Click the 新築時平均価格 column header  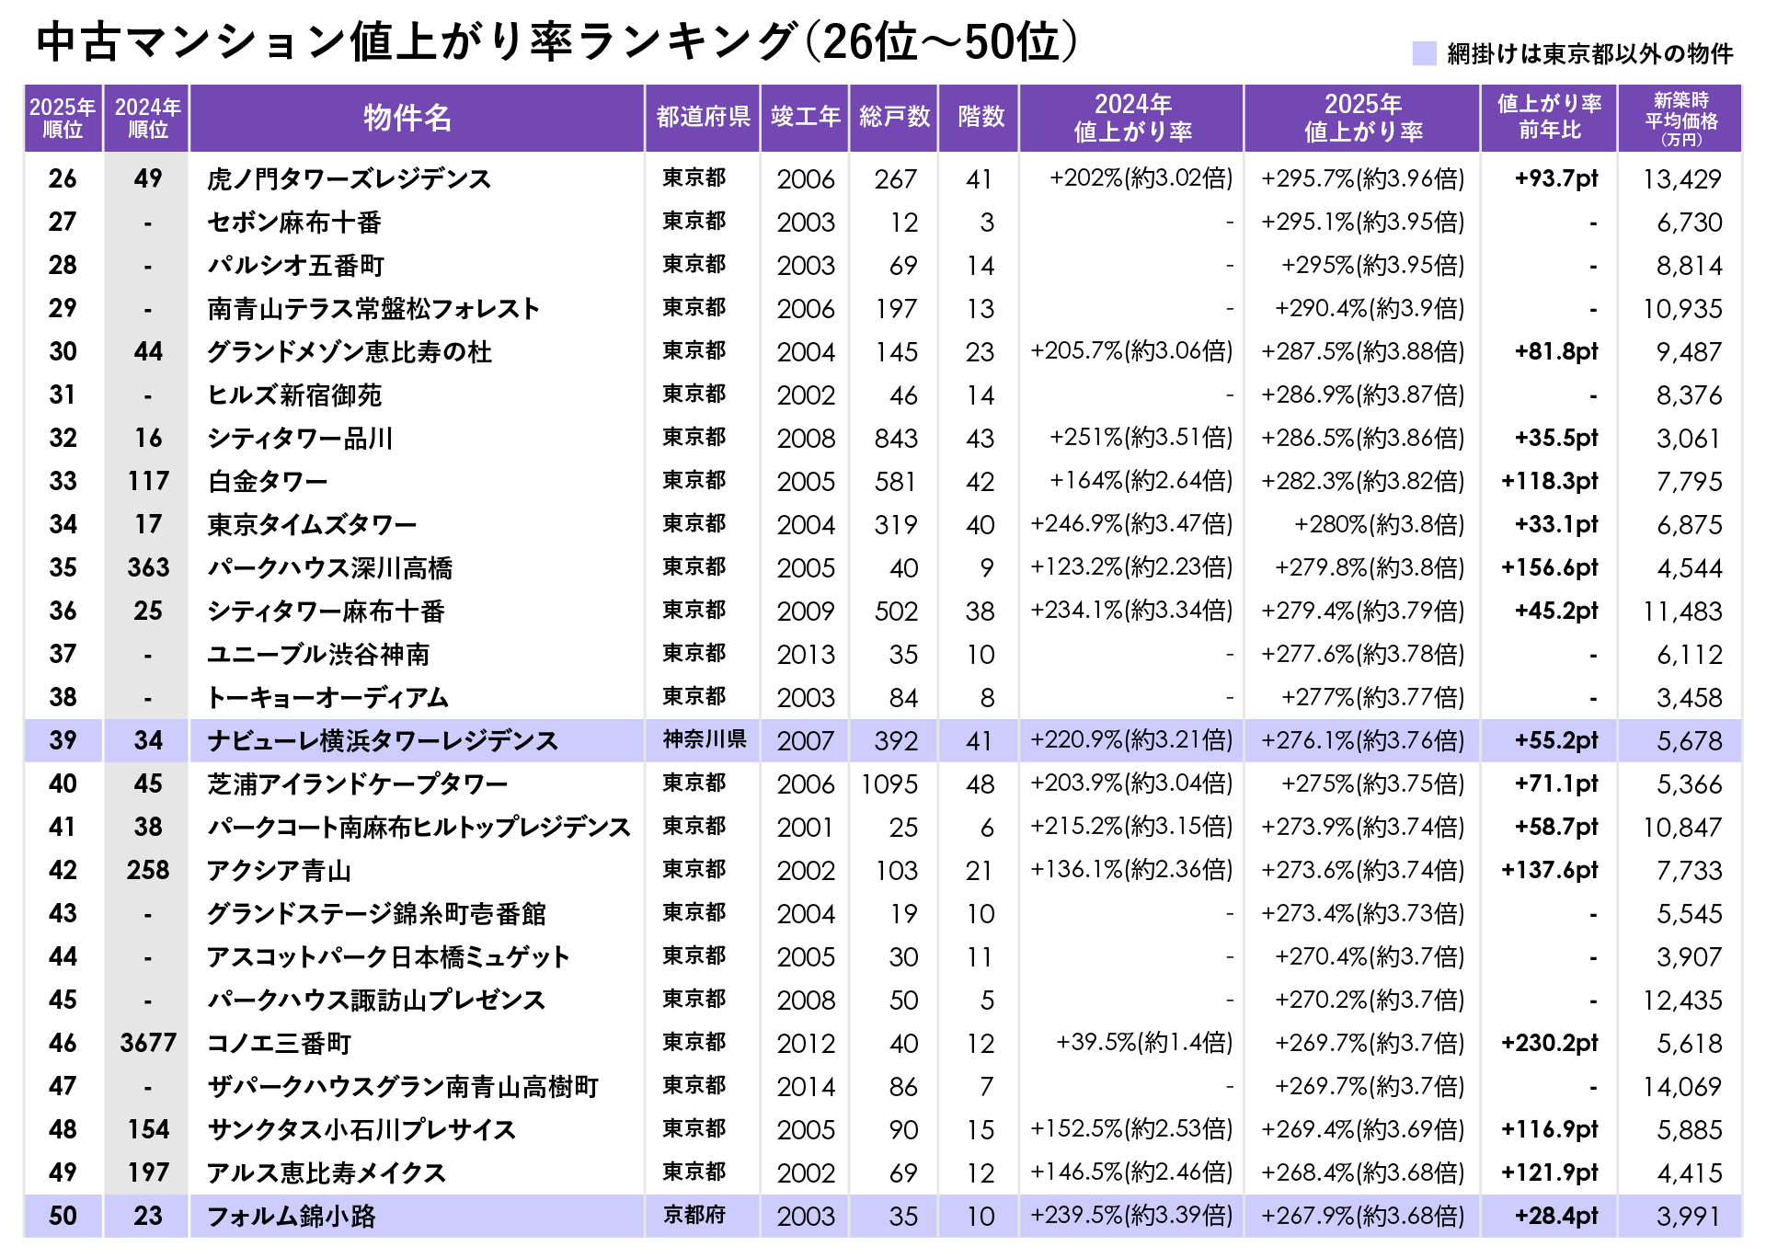point(1680,118)
